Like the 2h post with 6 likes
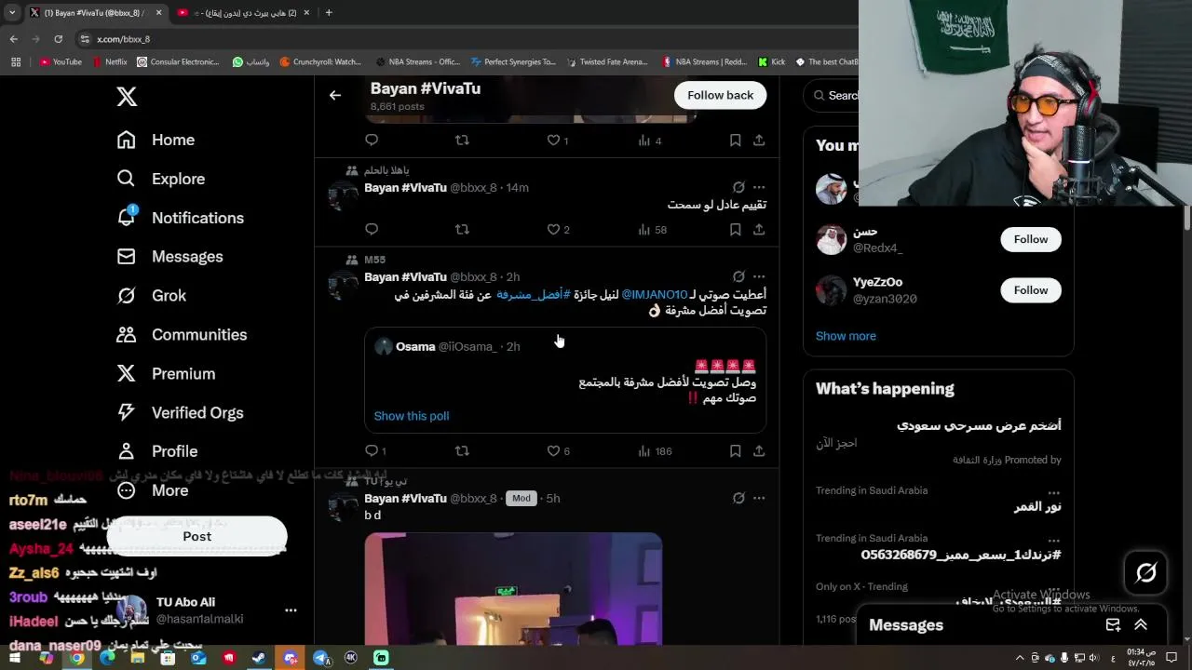Viewport: 1192px width, 670px height. click(558, 451)
